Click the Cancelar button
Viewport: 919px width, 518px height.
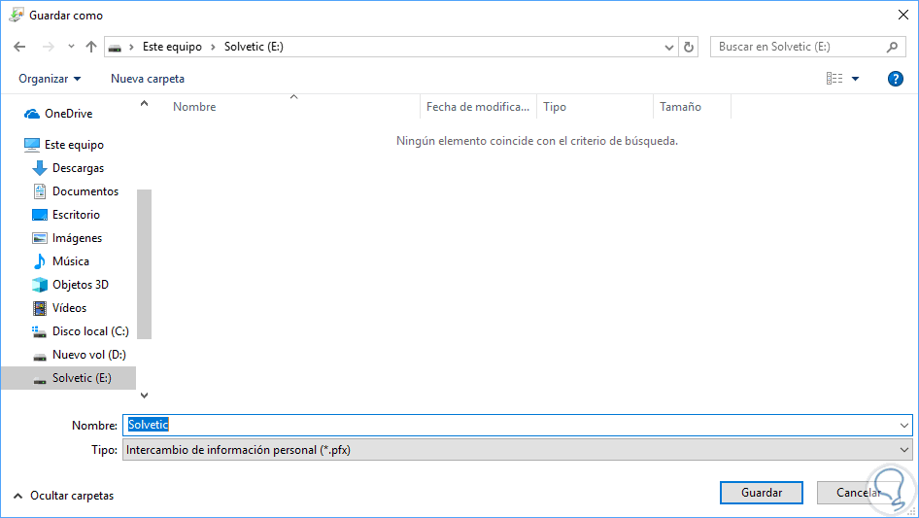(x=858, y=493)
